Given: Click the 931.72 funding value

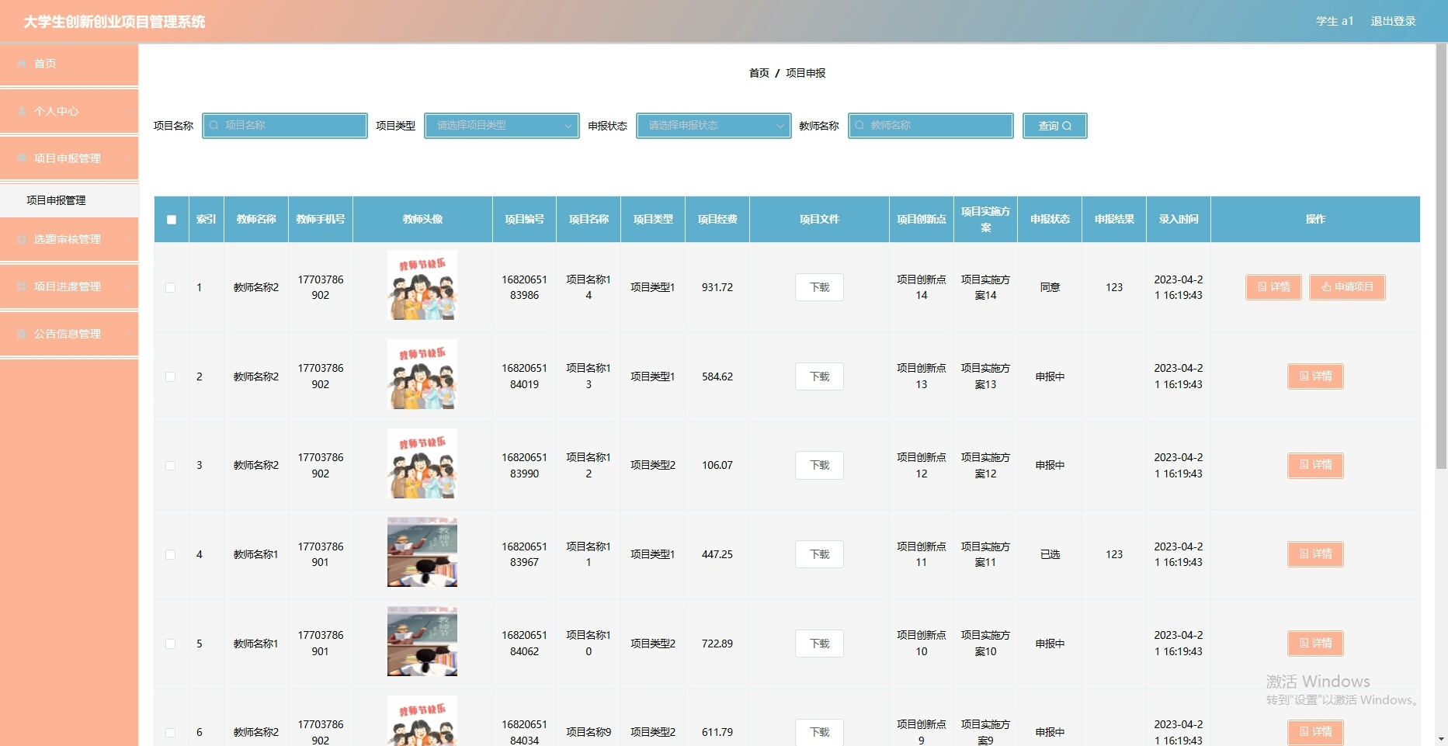Looking at the screenshot, I should (x=717, y=287).
